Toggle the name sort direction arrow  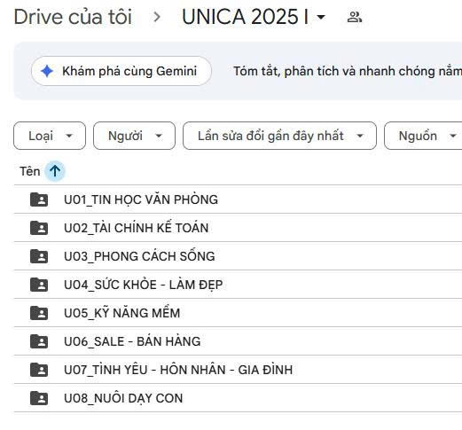click(55, 171)
